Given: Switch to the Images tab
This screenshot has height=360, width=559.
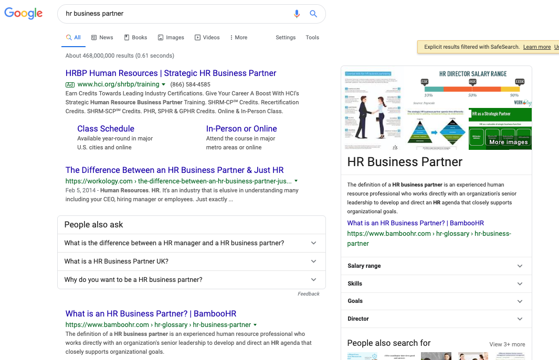Looking at the screenshot, I should [x=171, y=38].
